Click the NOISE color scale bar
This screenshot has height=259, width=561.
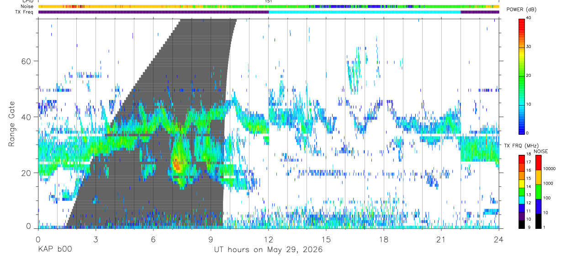[538, 191]
